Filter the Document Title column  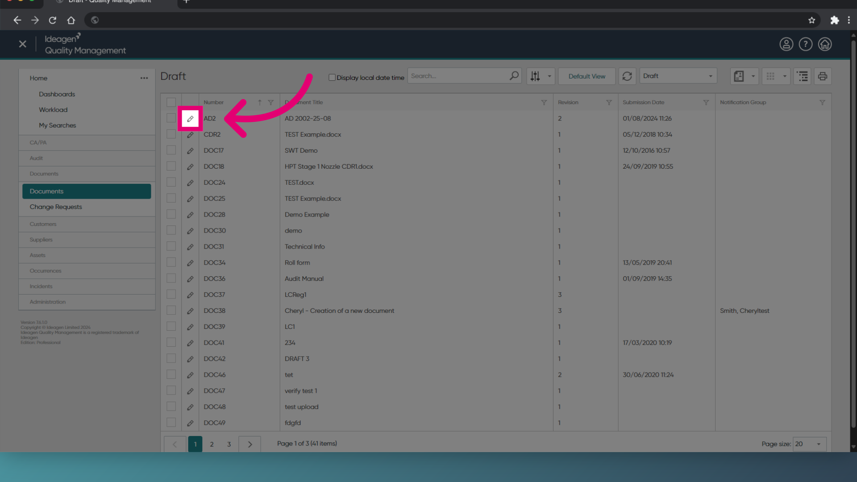coord(544,103)
